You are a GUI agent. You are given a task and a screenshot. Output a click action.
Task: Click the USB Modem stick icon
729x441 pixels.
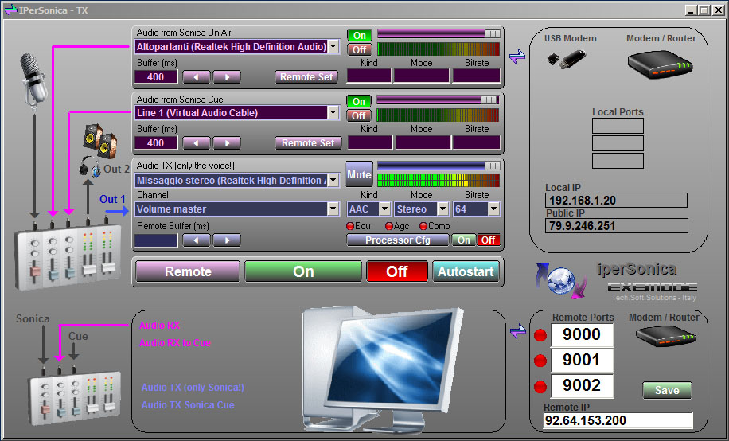click(x=566, y=59)
